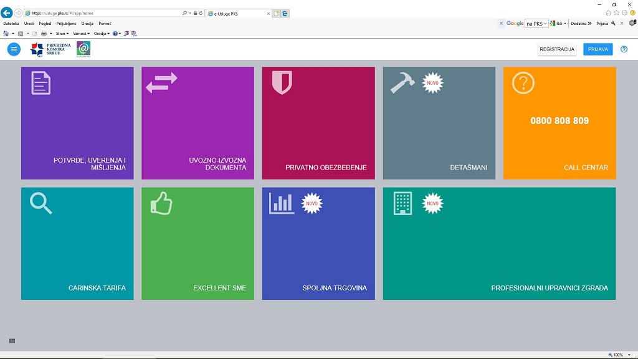638x359 pixels.
Task: Open the Potvrde, Uverenja i Mišljenja tile
Action: [x=77, y=123]
